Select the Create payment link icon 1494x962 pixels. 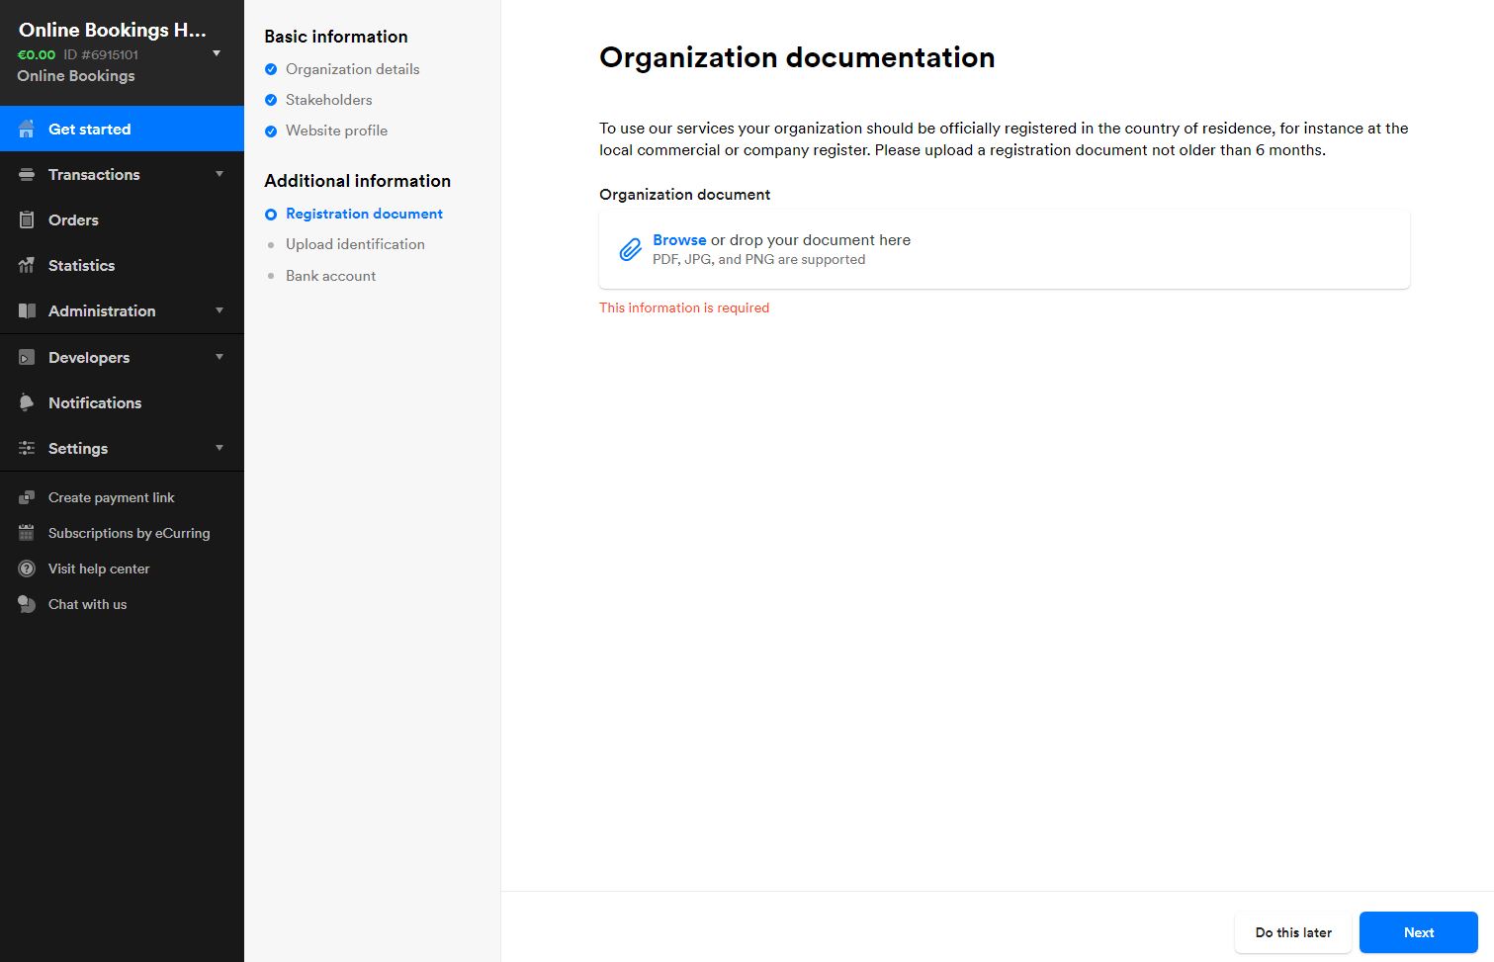[x=27, y=497]
